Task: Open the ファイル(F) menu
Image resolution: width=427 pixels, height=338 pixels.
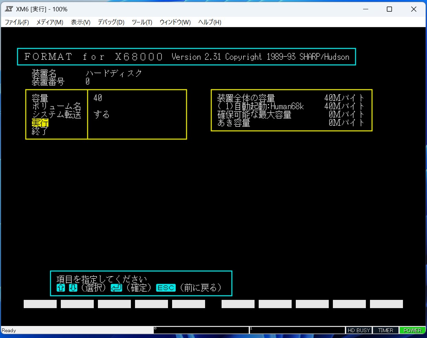Action: pyautogui.click(x=16, y=22)
